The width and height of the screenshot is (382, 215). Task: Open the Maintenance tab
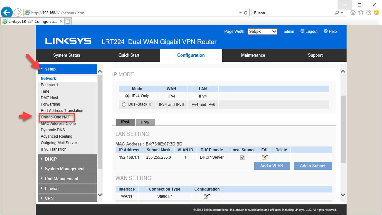253,55
